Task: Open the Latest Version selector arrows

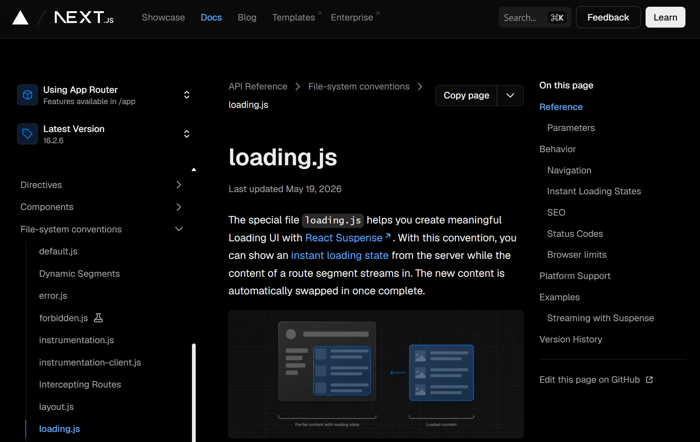Action: pyautogui.click(x=187, y=134)
